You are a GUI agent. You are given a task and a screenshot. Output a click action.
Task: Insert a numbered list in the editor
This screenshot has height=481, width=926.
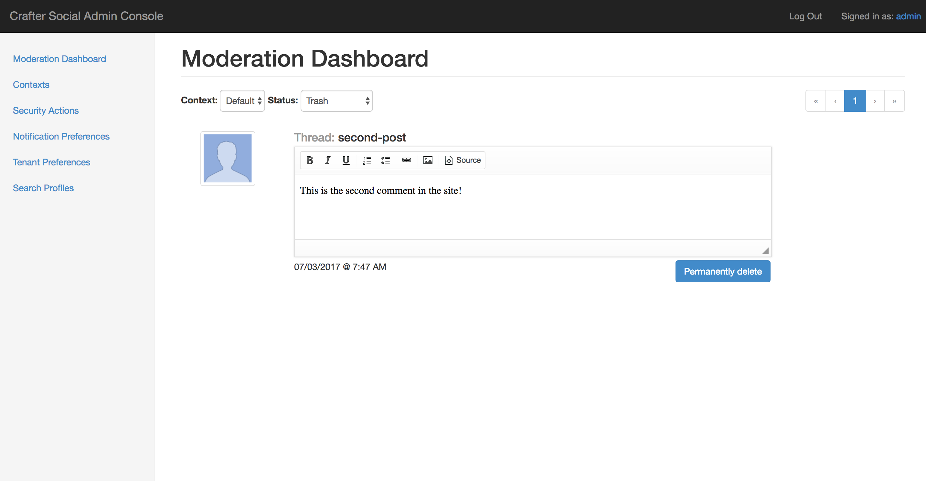pyautogui.click(x=367, y=160)
